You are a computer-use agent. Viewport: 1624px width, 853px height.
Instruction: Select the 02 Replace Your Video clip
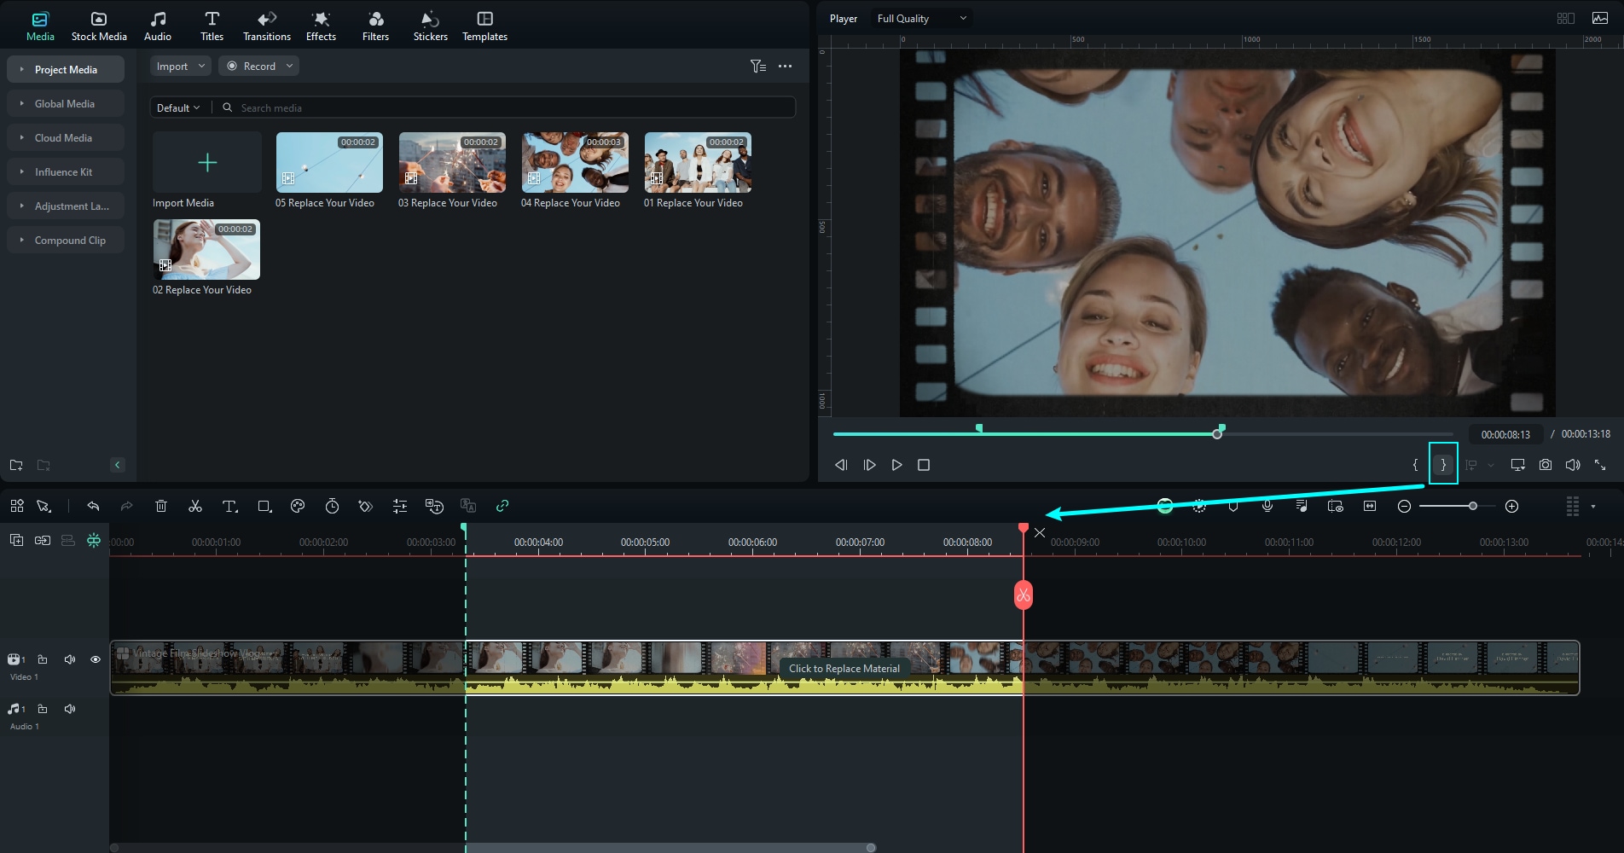coord(206,249)
